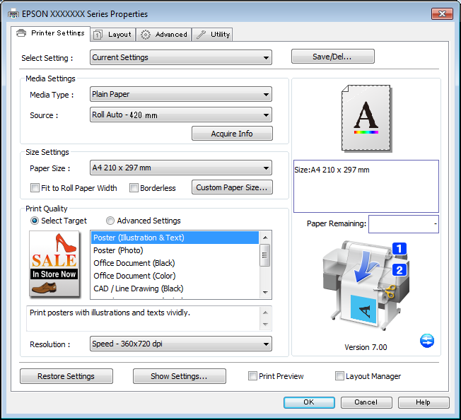Click Restore Settings button
461x420 pixels.
66,376
